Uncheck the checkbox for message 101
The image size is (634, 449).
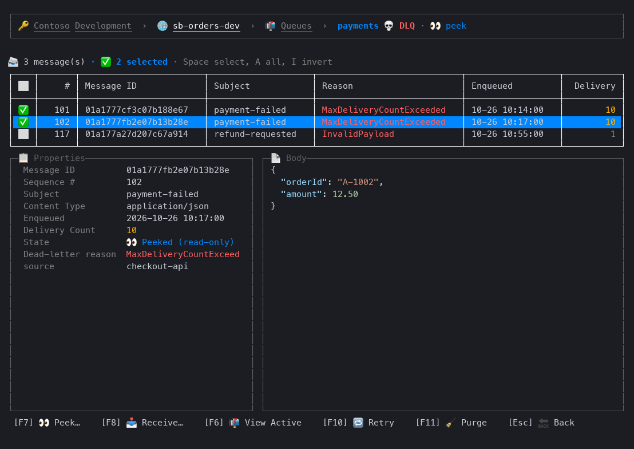pos(23,110)
